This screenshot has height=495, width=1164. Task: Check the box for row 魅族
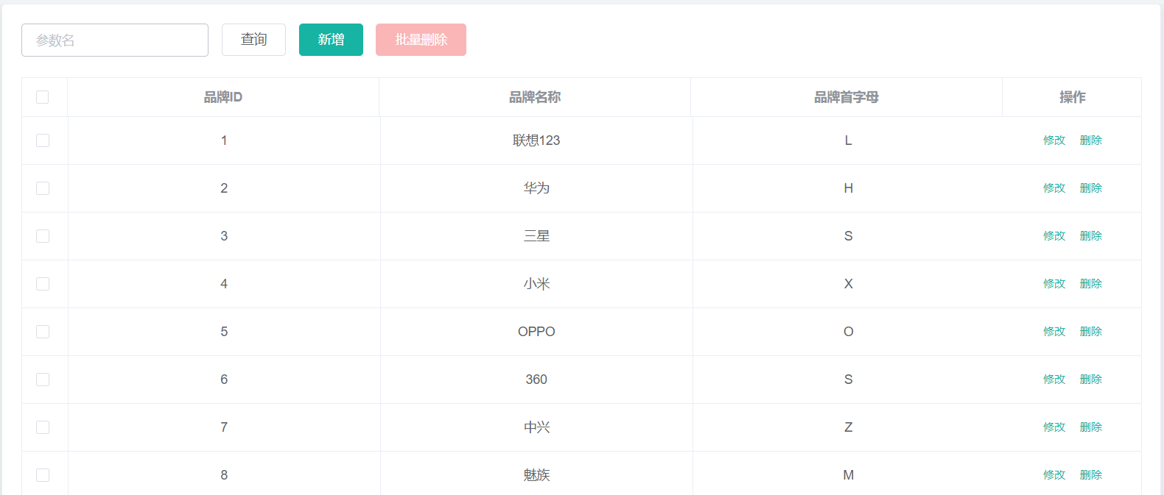(x=43, y=475)
